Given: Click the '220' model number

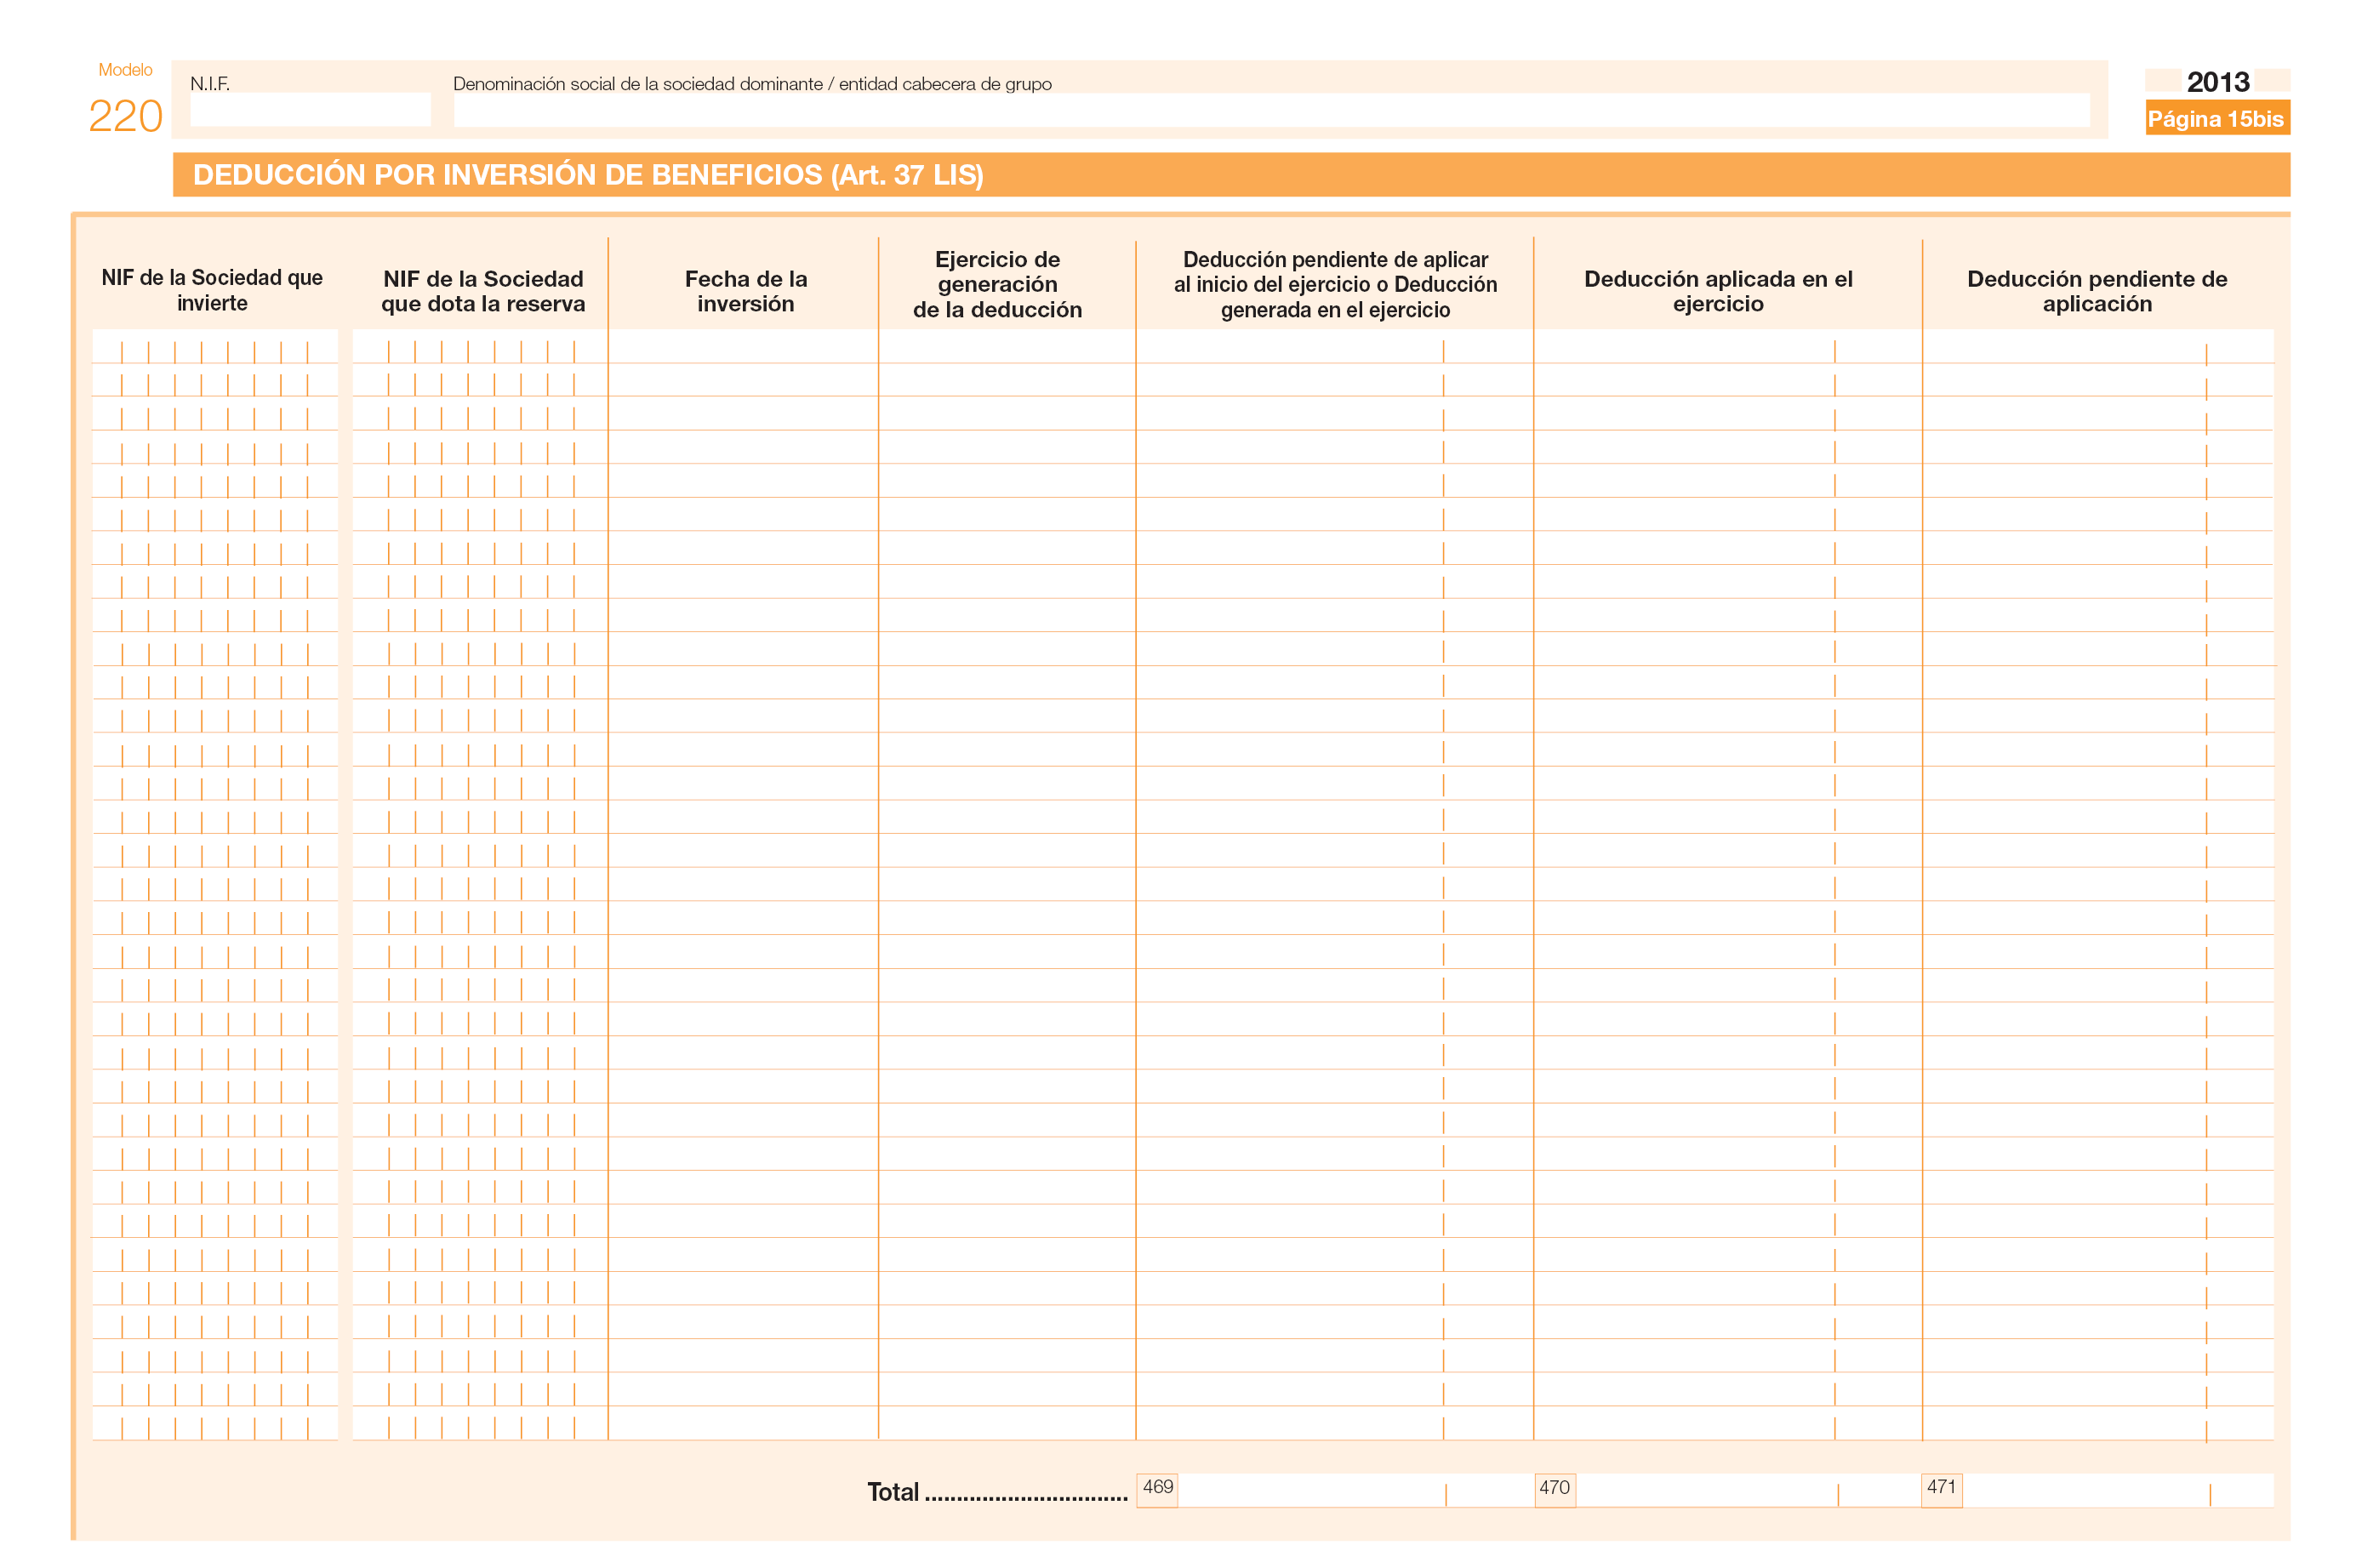Looking at the screenshot, I should tap(125, 116).
